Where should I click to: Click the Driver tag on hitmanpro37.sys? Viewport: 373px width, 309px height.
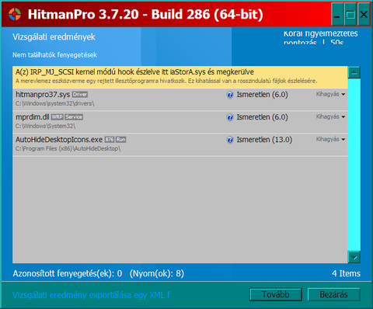[x=80, y=95]
